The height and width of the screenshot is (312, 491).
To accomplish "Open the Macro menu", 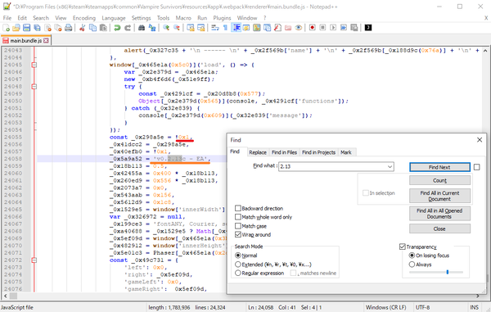I will [183, 18].
